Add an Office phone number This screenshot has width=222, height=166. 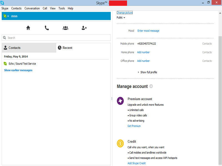coord(143,61)
